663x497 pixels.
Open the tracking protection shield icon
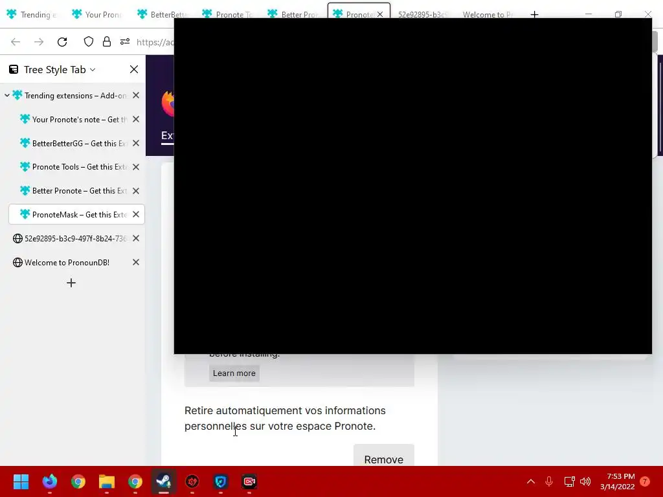[x=88, y=41]
